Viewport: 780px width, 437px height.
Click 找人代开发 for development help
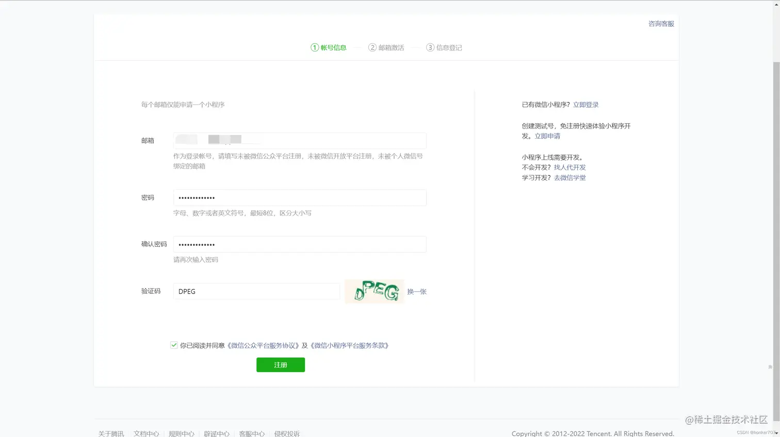tap(569, 167)
